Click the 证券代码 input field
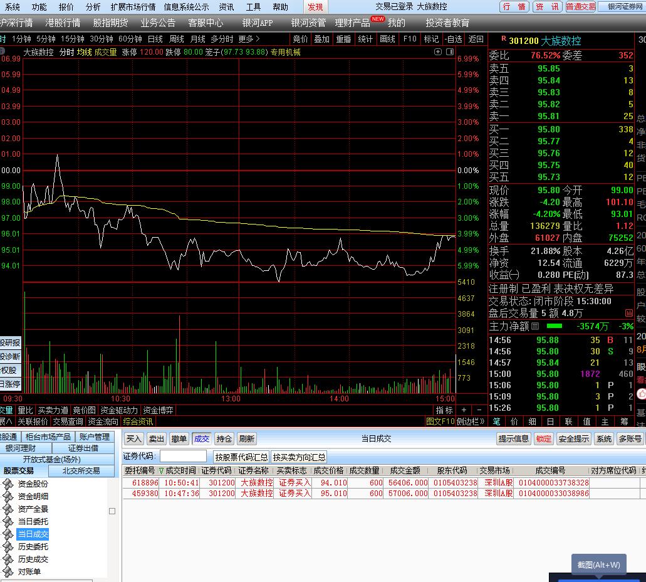 (183, 456)
